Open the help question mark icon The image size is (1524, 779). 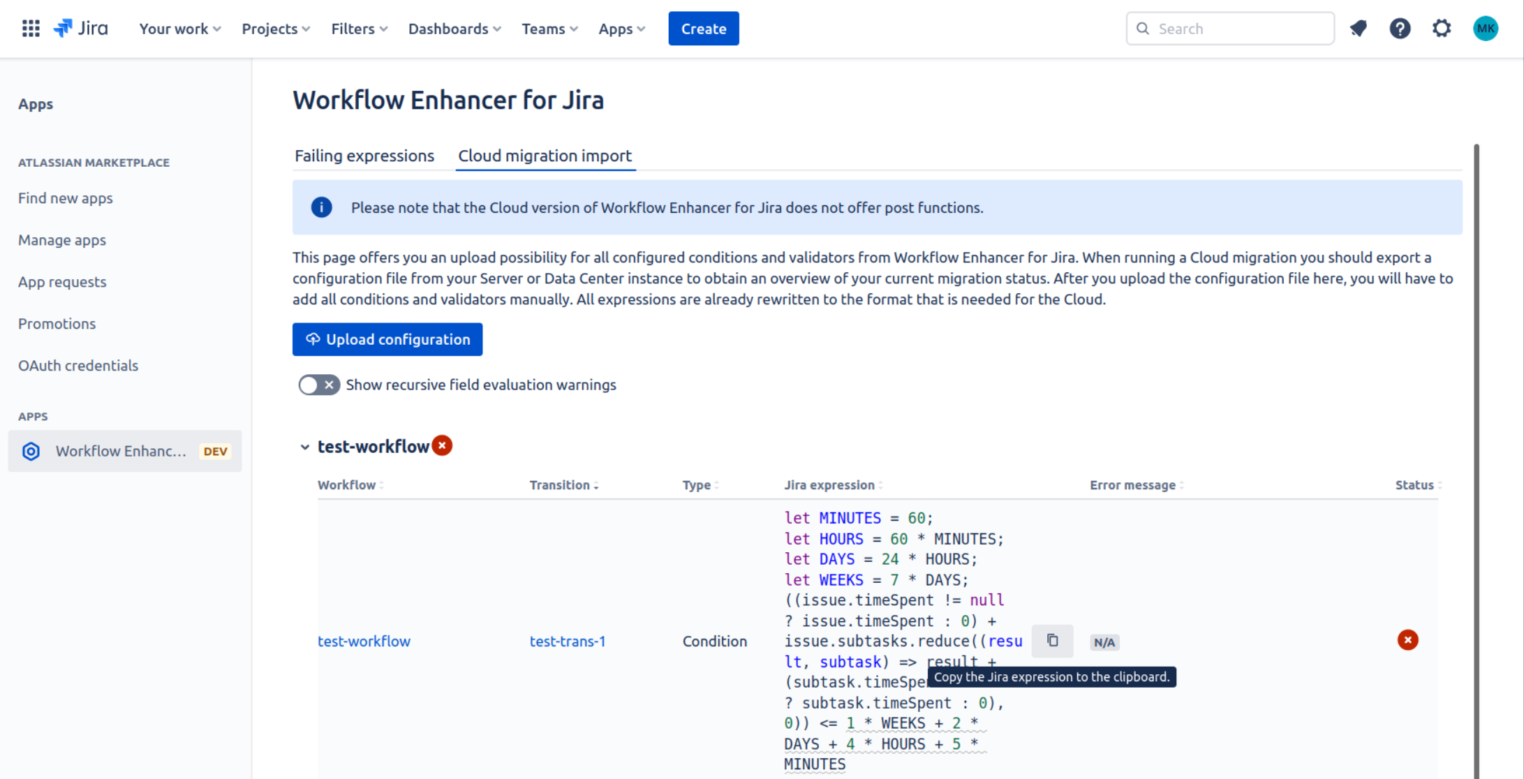click(1400, 29)
